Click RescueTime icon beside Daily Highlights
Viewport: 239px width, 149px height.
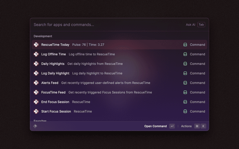[36, 64]
